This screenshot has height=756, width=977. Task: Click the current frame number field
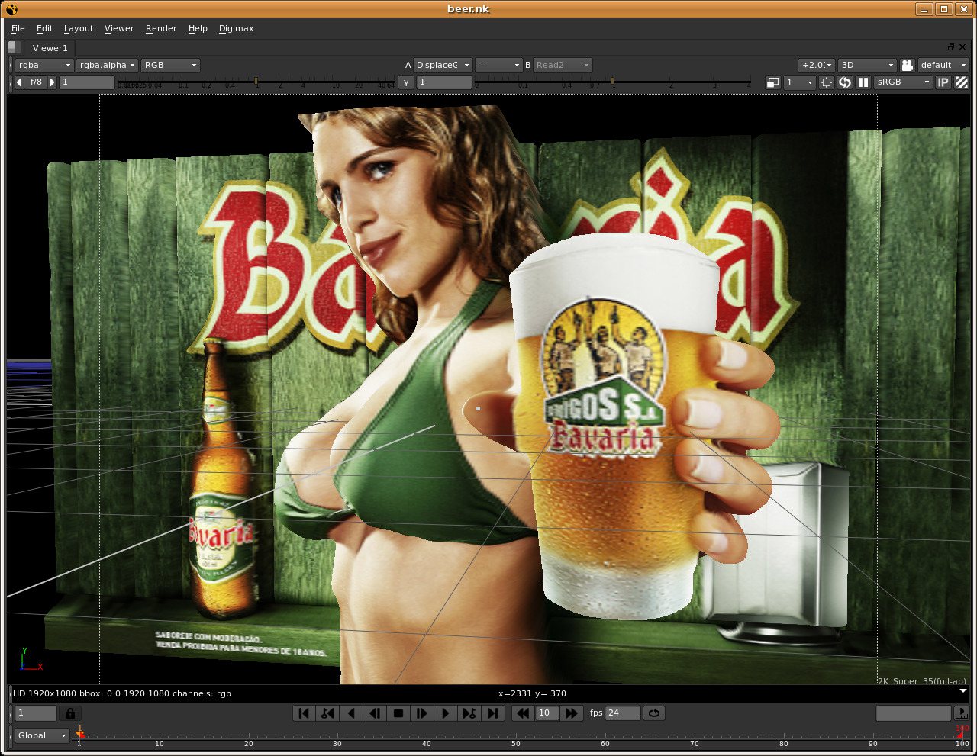(x=36, y=713)
